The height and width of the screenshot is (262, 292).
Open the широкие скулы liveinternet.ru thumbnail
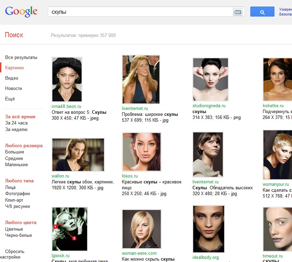click(141, 79)
